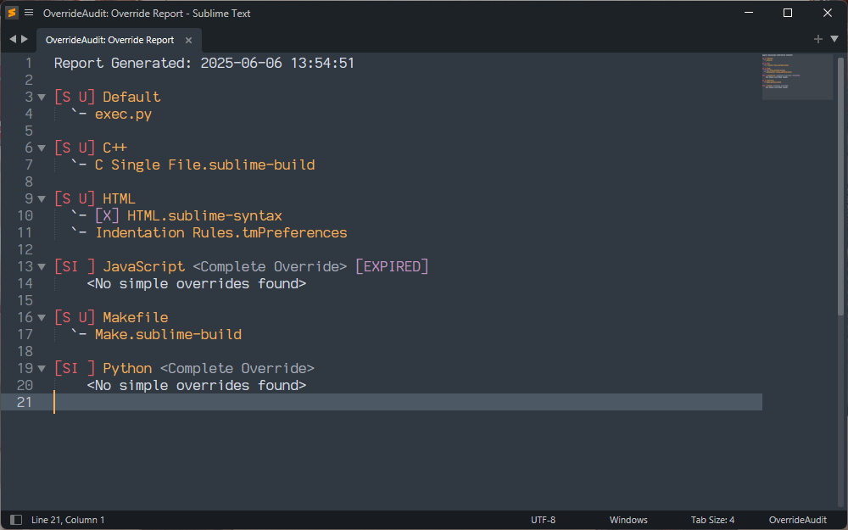Viewport: 848px width, 530px height.
Task: Navigate to previous tab using left arrow
Action: coord(13,39)
